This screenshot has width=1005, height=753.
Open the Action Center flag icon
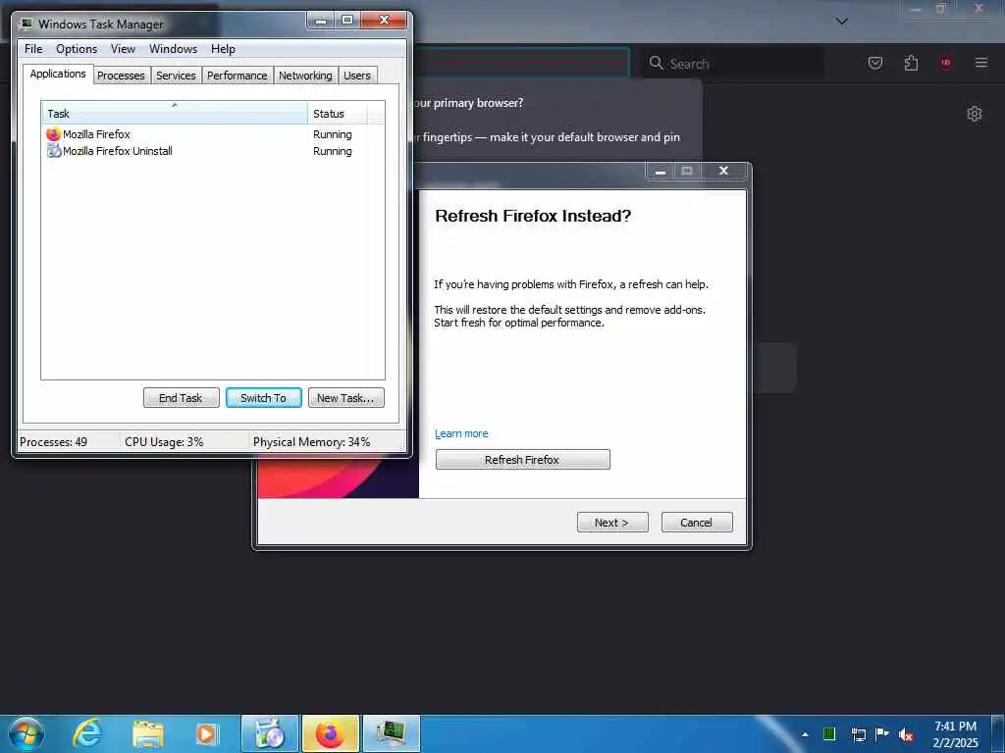click(882, 733)
